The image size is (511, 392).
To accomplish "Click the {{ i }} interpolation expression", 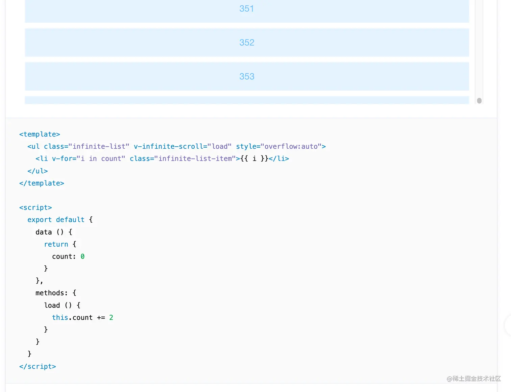I will coord(254,158).
